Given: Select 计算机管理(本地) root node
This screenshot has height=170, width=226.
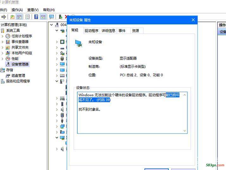Looking at the screenshot, I should click(x=14, y=25).
